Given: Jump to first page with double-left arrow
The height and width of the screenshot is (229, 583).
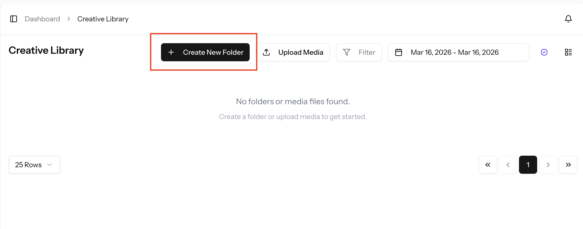Looking at the screenshot, I should pos(488,164).
